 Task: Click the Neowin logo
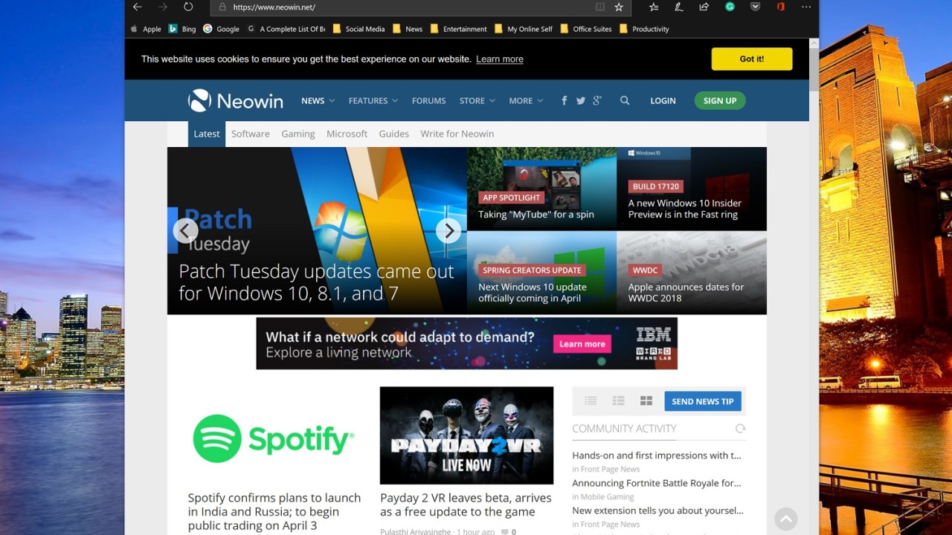[x=236, y=100]
